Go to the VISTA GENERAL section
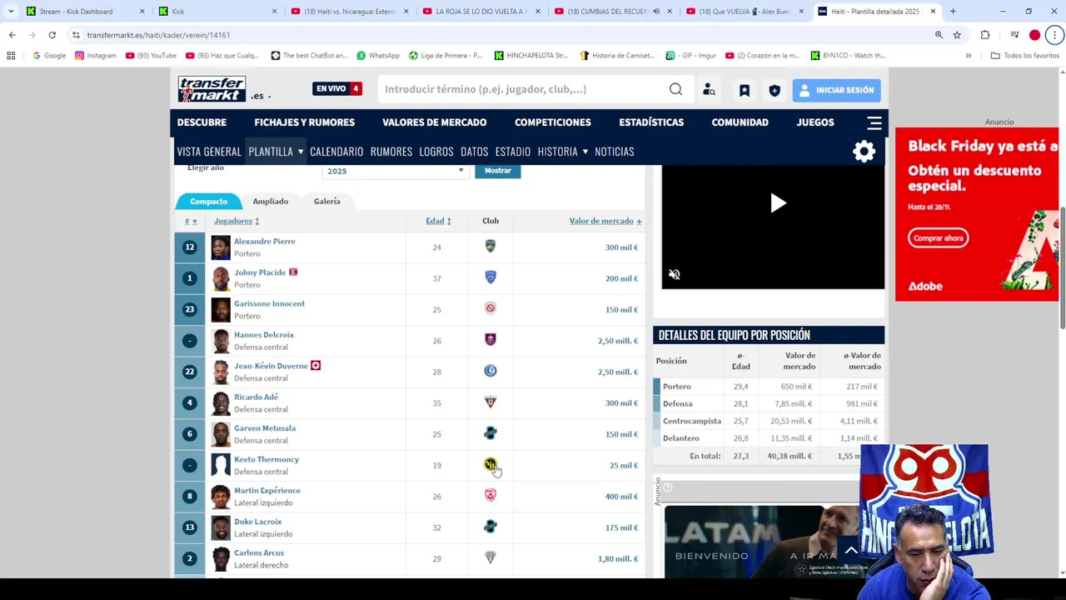 [209, 152]
